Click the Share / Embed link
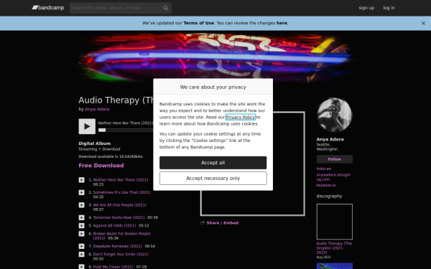The height and width of the screenshot is (269, 431). pyautogui.click(x=223, y=223)
